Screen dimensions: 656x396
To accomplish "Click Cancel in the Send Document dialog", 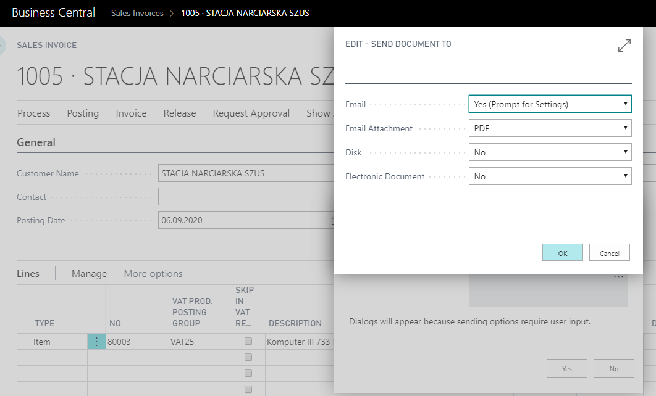I will 609,253.
